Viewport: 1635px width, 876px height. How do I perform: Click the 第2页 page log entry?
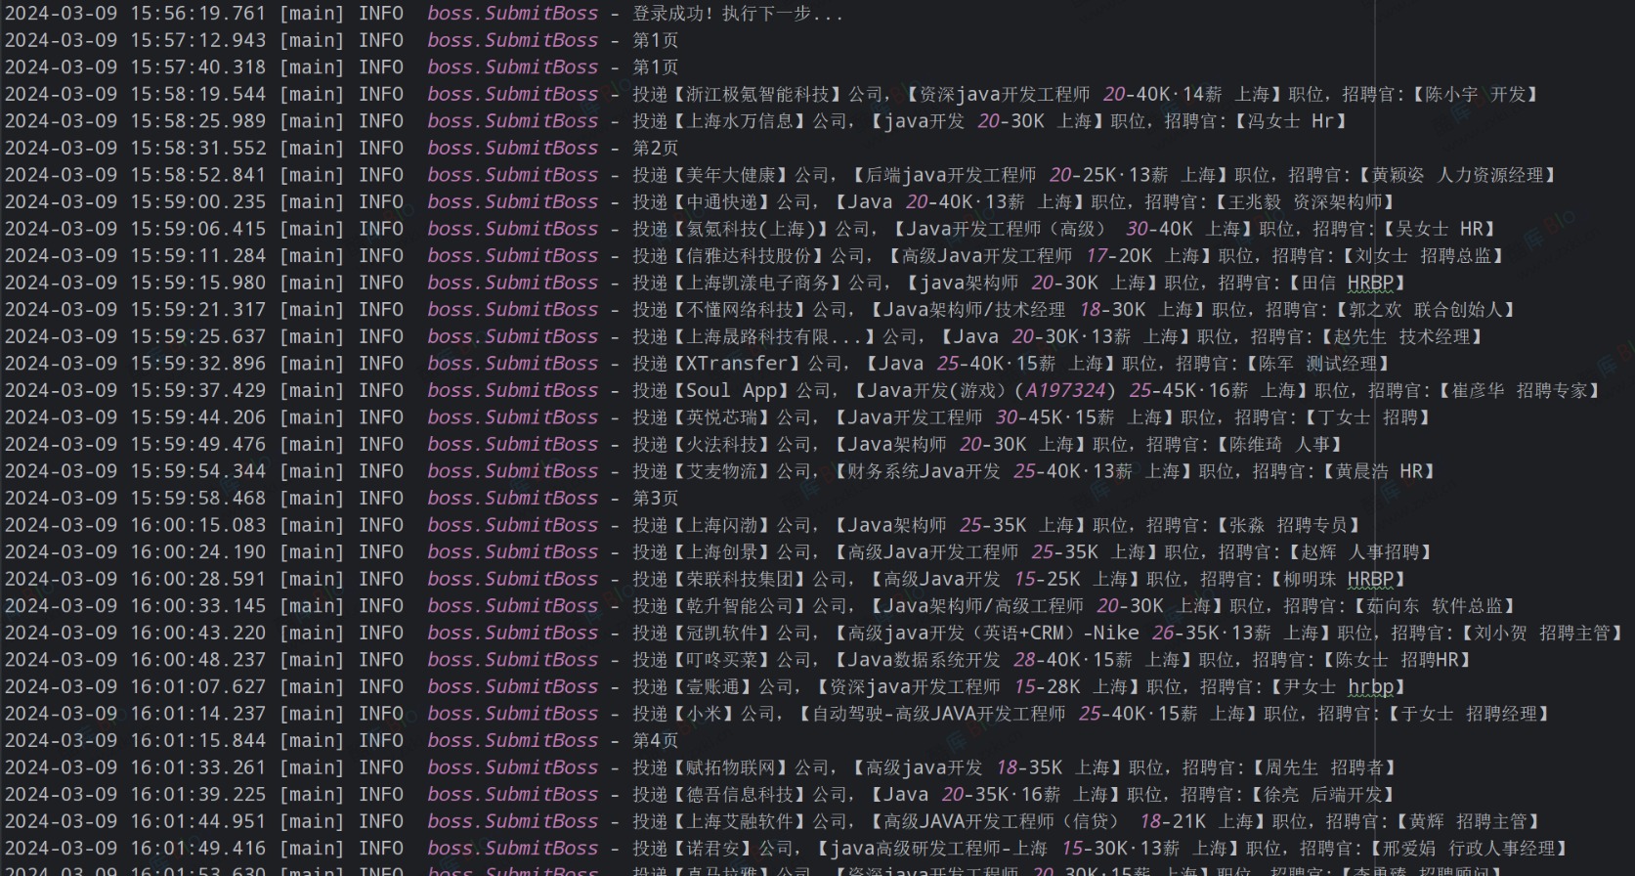click(x=655, y=148)
